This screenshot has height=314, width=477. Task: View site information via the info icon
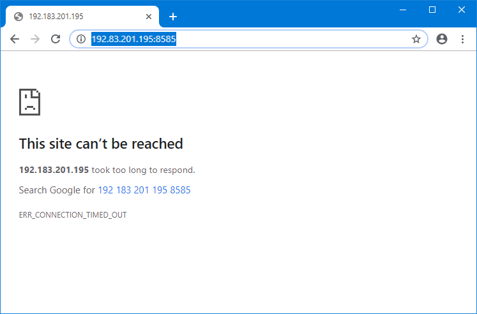[x=81, y=39]
